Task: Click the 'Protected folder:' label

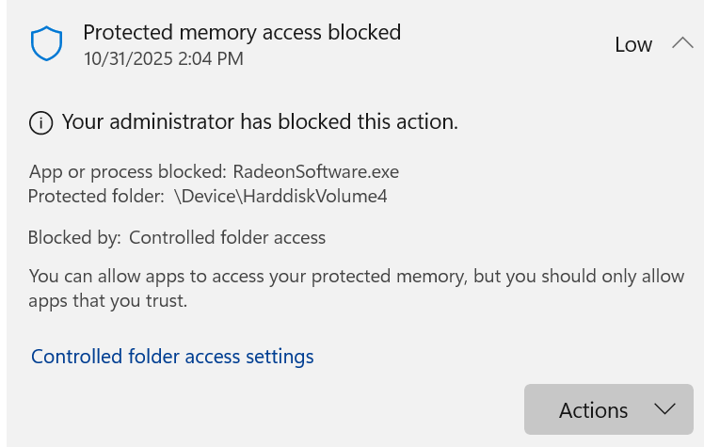Action: (96, 197)
